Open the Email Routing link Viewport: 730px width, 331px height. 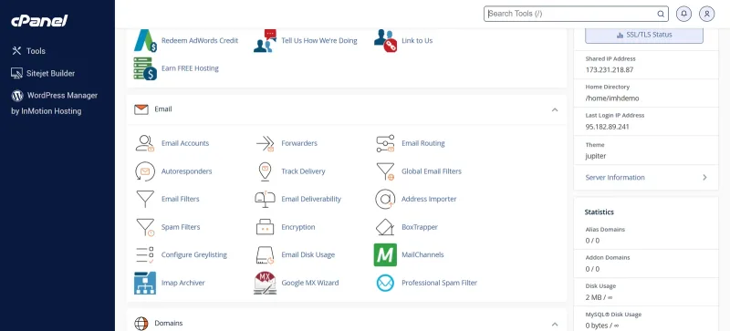point(423,143)
